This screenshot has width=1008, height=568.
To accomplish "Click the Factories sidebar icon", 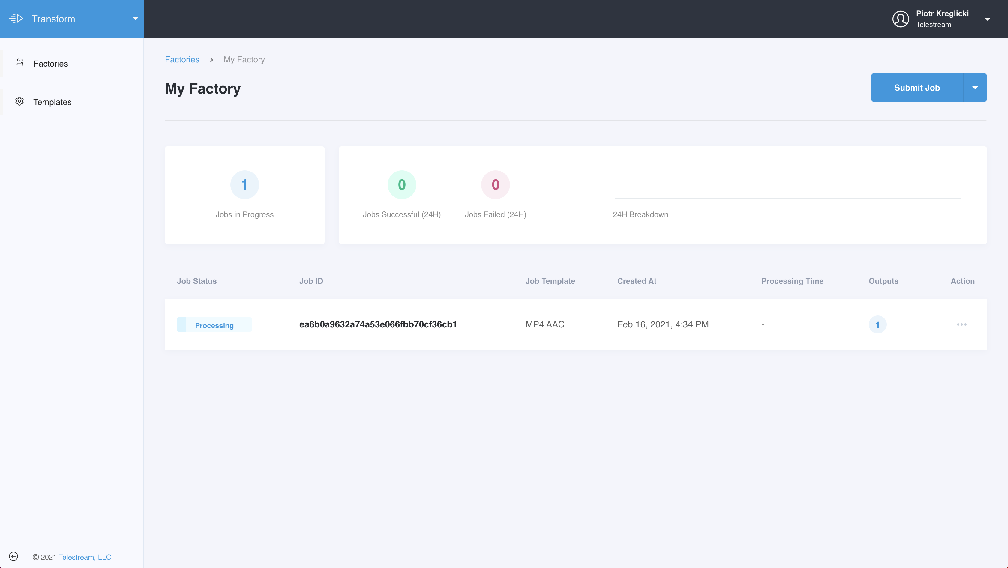I will tap(19, 63).
